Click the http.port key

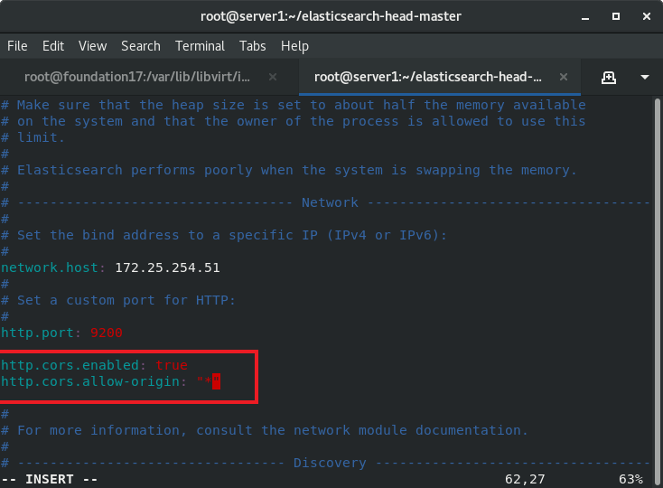pos(37,333)
